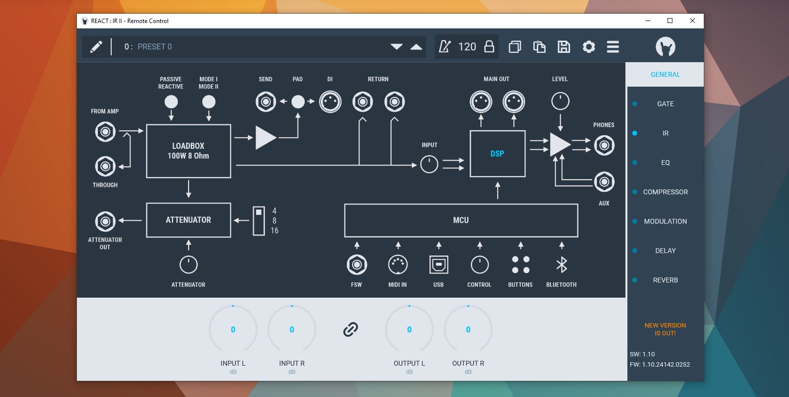Click the MCU block
The width and height of the screenshot is (789, 397).
pyautogui.click(x=461, y=220)
